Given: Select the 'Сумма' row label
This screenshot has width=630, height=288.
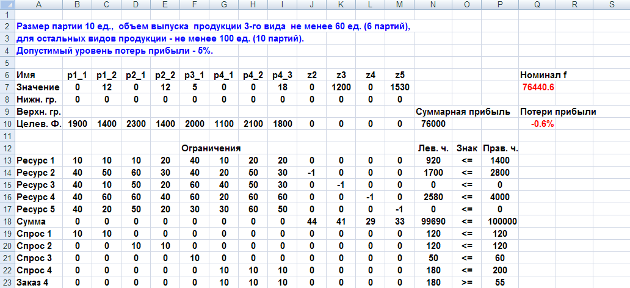Looking at the screenshot, I should point(39,221).
